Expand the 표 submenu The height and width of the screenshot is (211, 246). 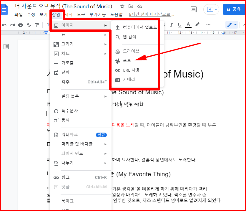[81, 35]
